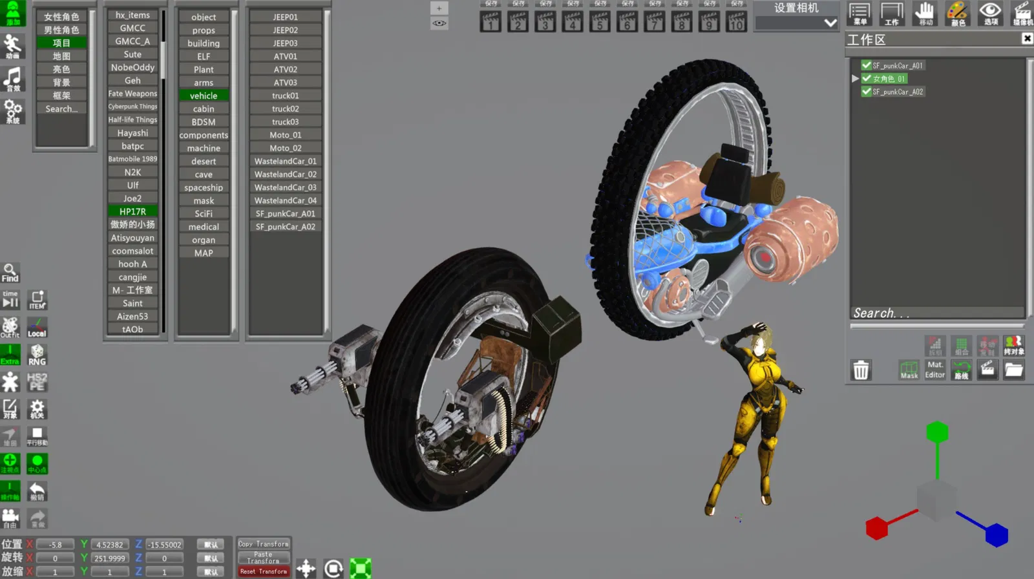Image resolution: width=1034 pixels, height=579 pixels.
Task: Uncheck SF_punkCar_A01 visibility checkbox
Action: coord(867,65)
